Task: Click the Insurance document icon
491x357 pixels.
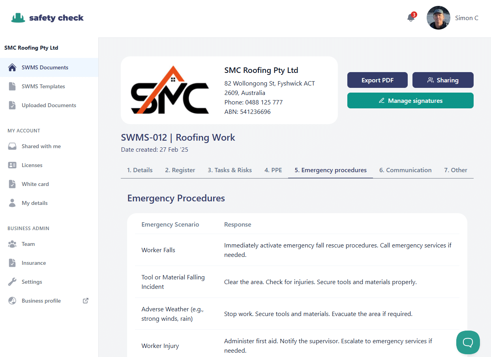Action: tap(13, 263)
